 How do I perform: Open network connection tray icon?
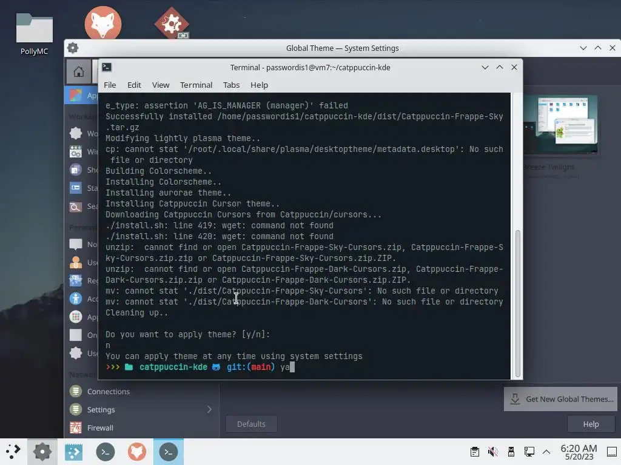coord(529,452)
